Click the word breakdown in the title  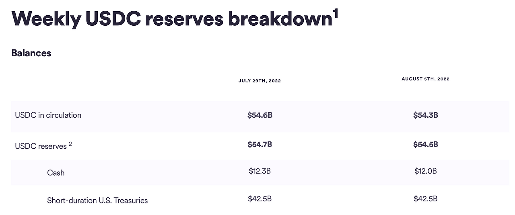280,18
